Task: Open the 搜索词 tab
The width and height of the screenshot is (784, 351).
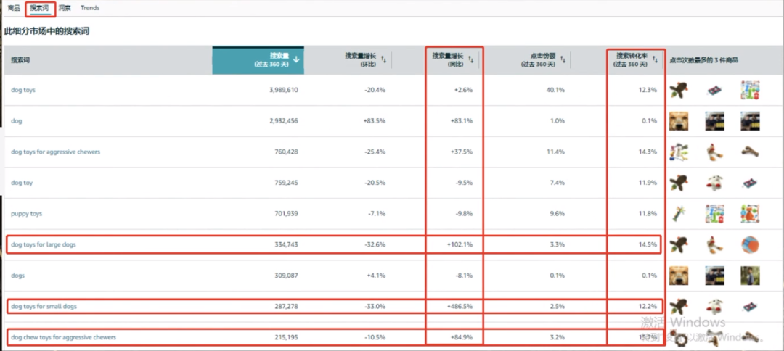Action: click(x=38, y=8)
